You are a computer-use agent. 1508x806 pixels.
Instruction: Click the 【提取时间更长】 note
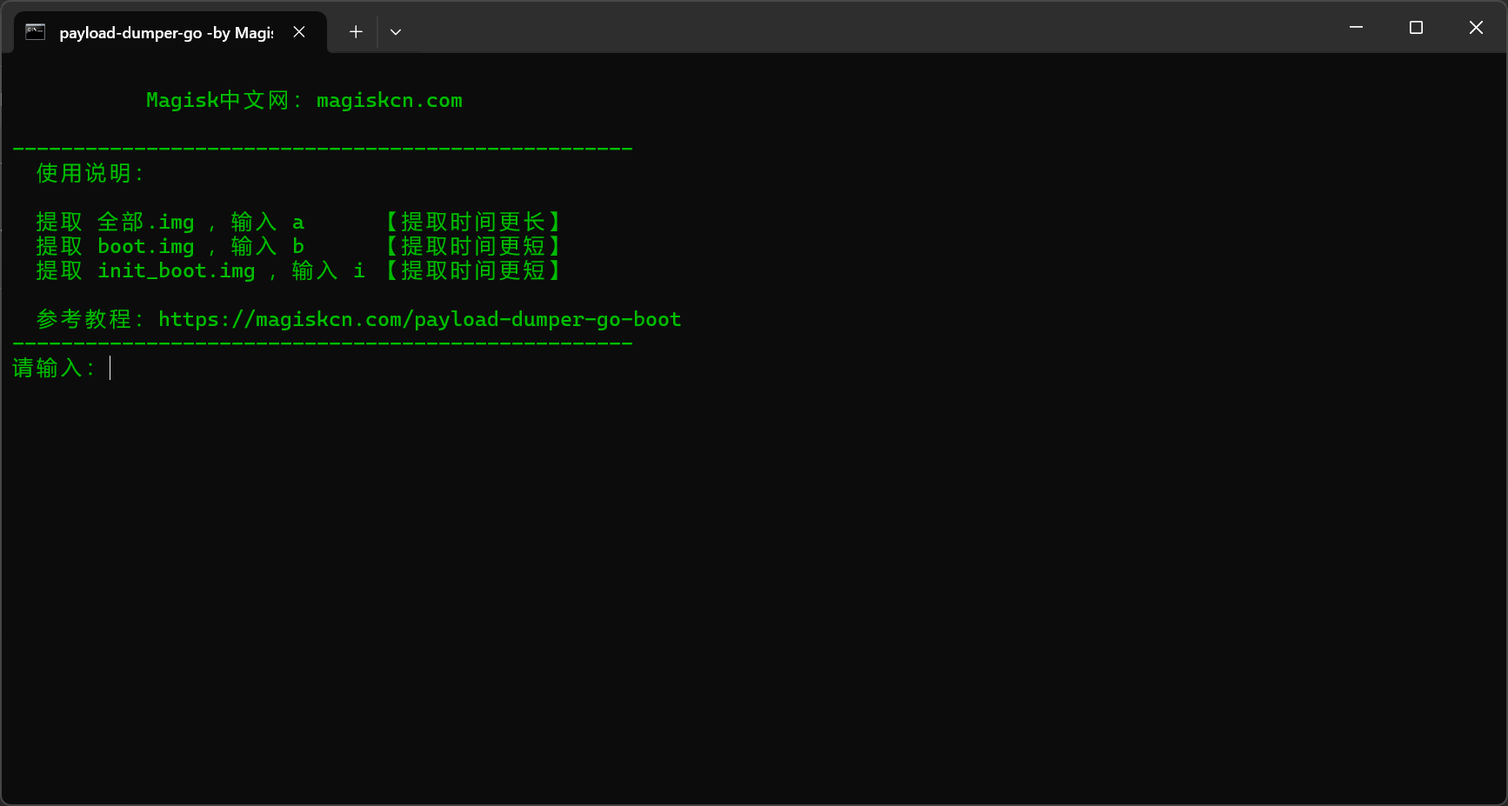(473, 223)
